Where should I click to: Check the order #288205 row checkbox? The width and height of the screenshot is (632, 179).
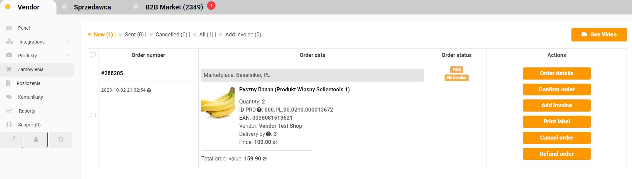93,115
